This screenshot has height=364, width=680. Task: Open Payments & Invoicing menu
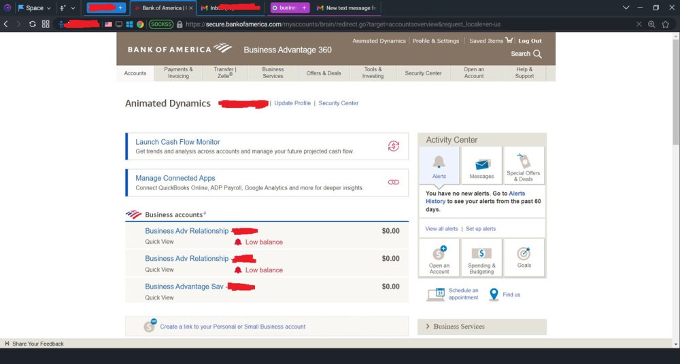click(178, 73)
